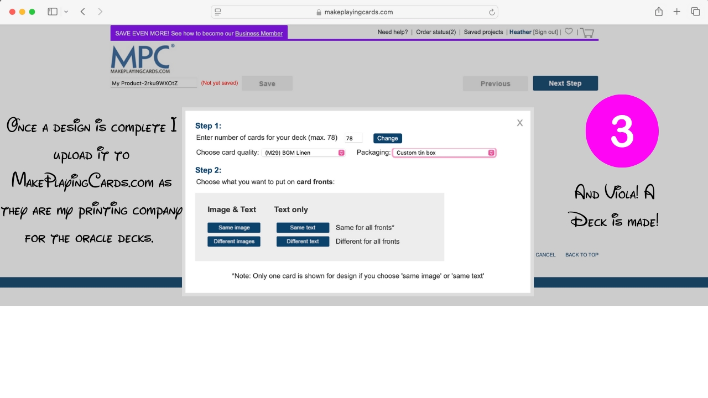Choose Different text button

(303, 242)
